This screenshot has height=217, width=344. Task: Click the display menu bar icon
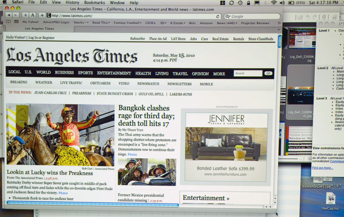pos(257,3)
